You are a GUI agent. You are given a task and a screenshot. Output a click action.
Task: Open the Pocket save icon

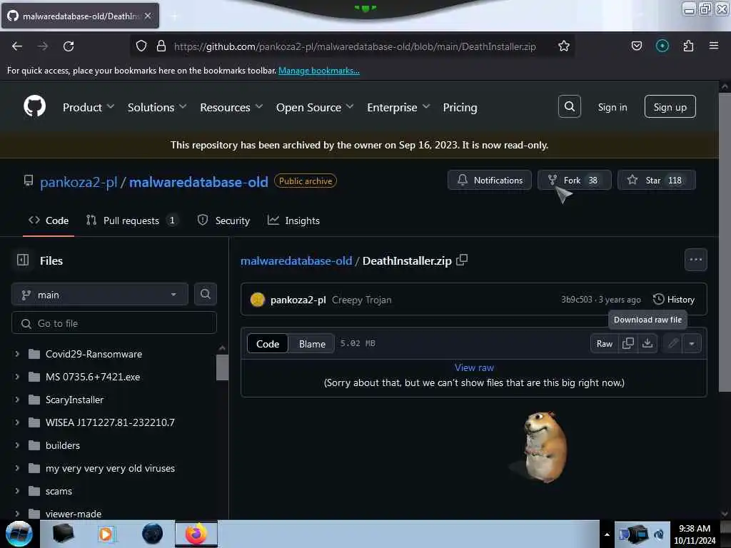pyautogui.click(x=636, y=46)
